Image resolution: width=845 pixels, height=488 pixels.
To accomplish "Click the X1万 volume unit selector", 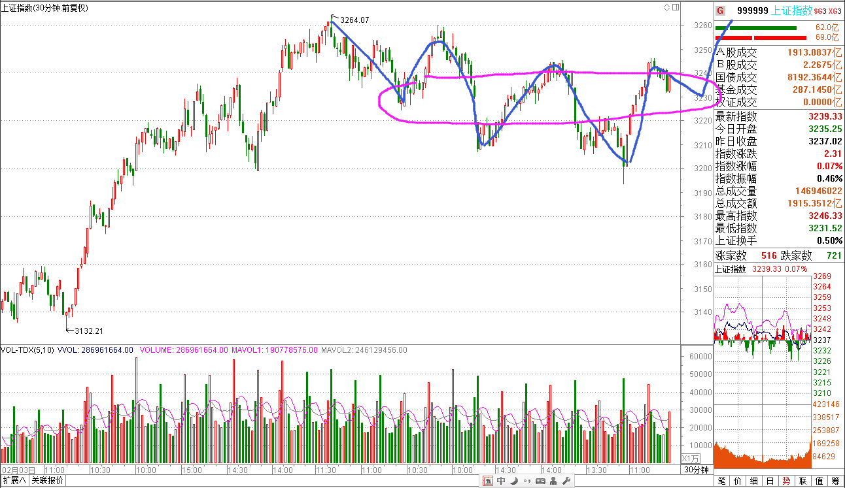I will pyautogui.click(x=691, y=458).
